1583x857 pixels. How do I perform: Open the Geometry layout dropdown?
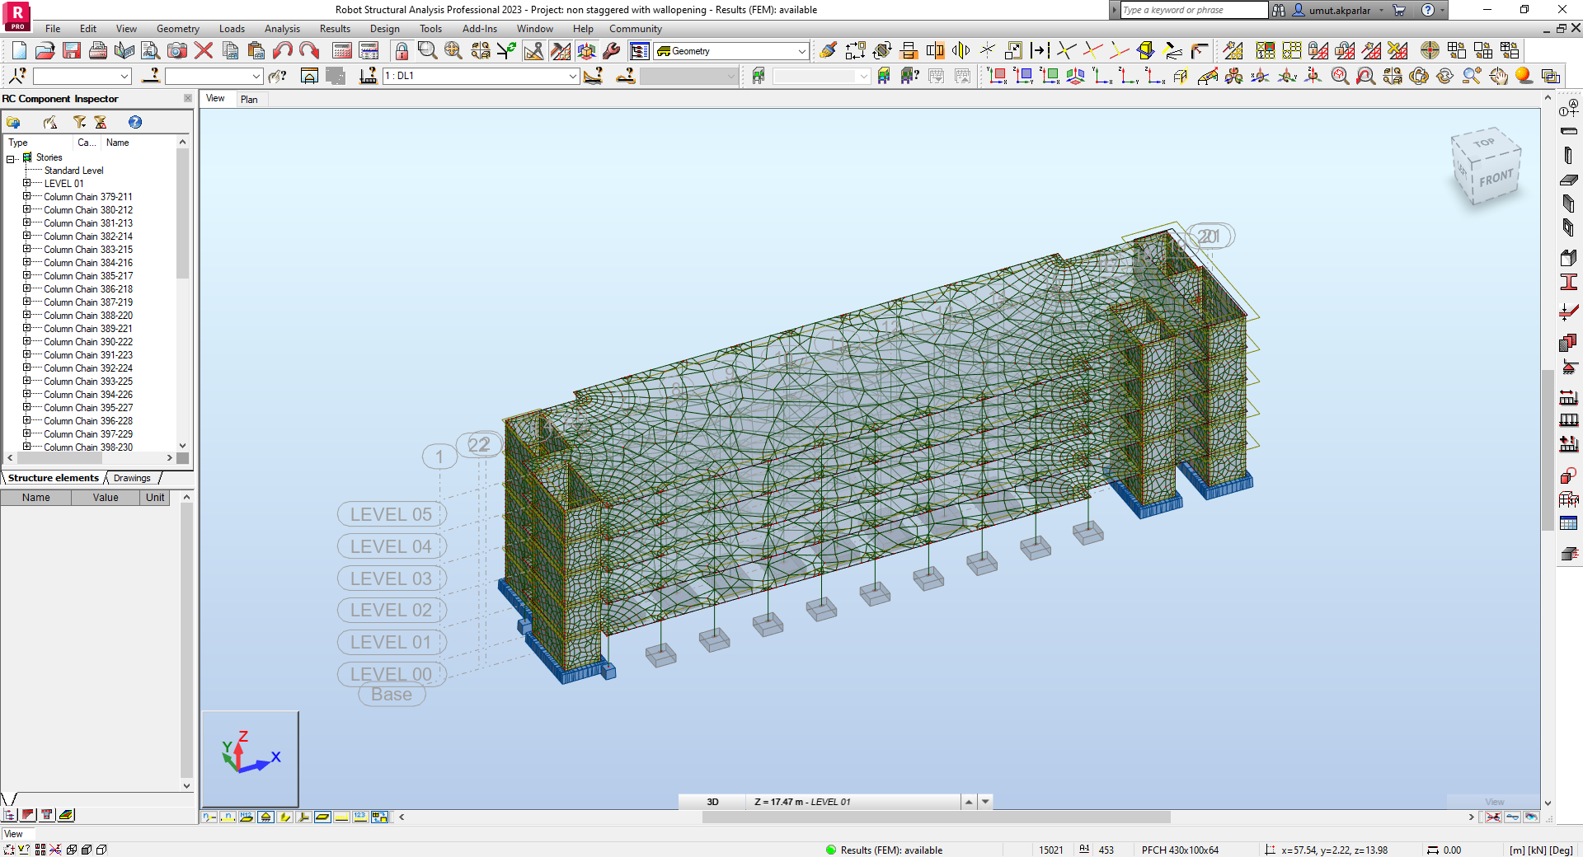pyautogui.click(x=801, y=50)
